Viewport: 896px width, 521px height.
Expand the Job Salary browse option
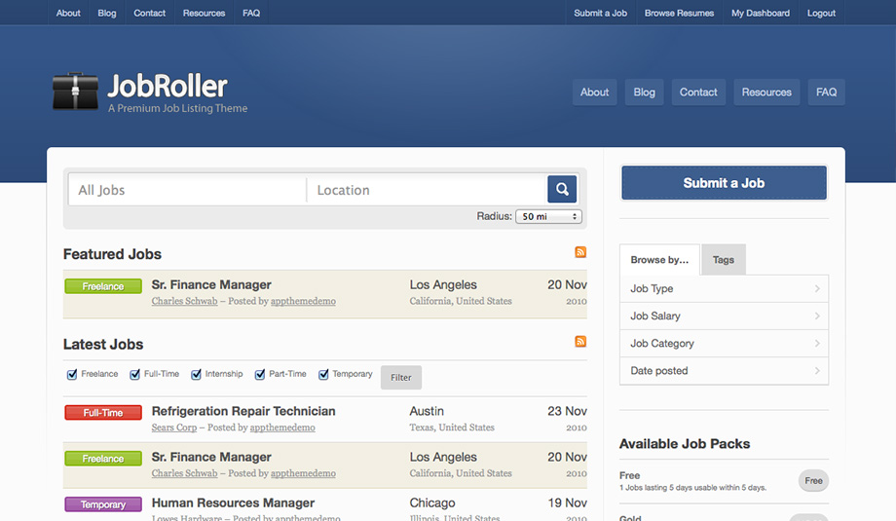coord(724,316)
